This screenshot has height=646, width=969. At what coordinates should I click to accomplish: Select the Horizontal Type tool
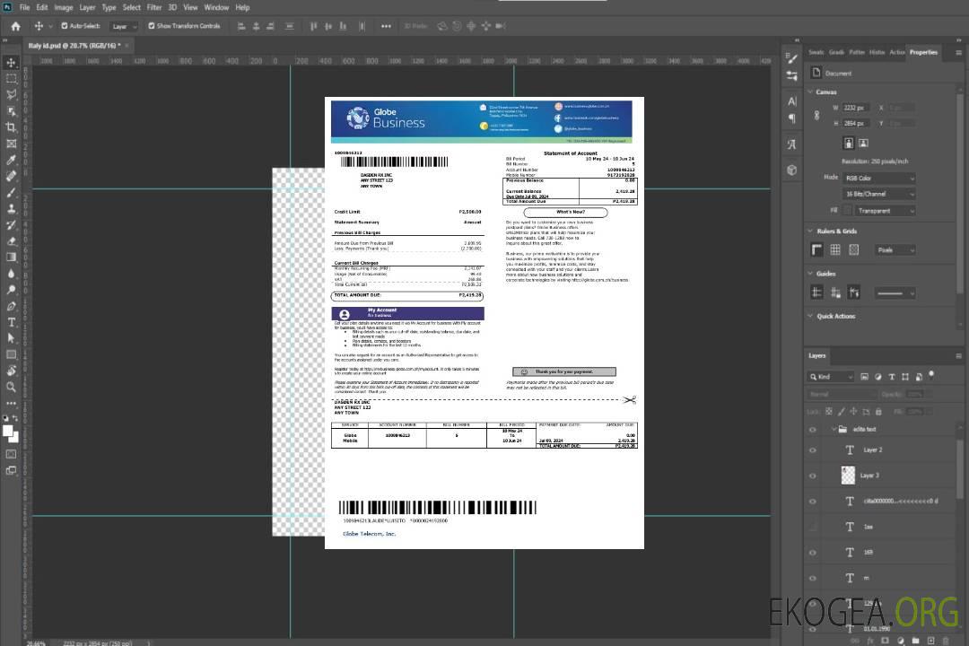point(11,322)
